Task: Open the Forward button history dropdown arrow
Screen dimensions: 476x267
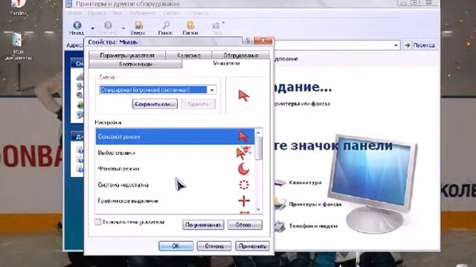Action: click(x=123, y=28)
